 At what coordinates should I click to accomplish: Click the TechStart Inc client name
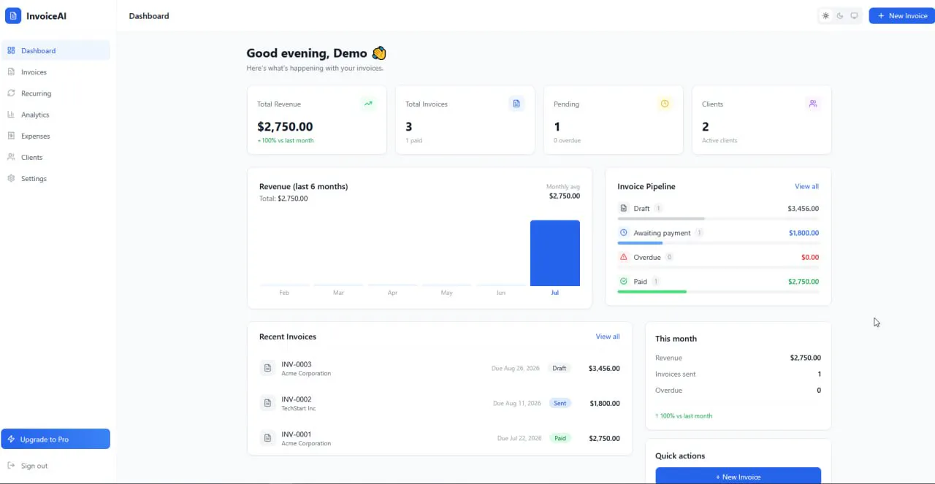[299, 408]
